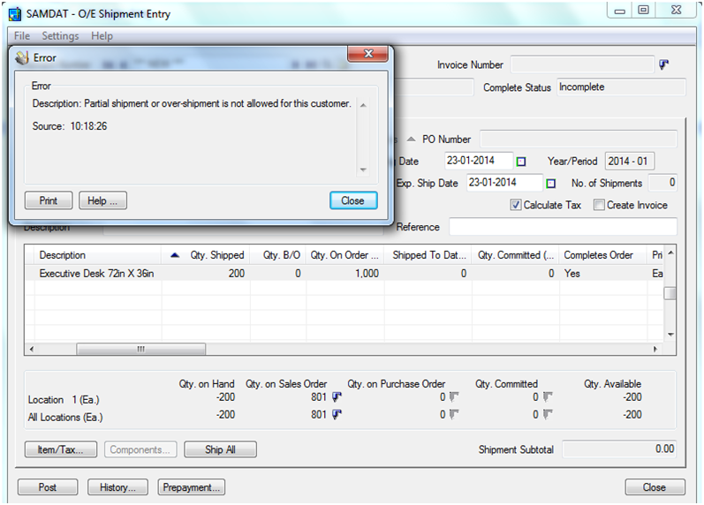
Task: Click Executive Desk 72in X 36in cell
Action: 96,274
